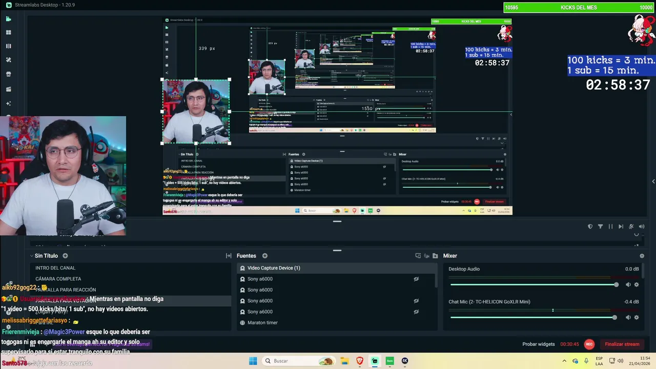656x369 pixels.
Task: Open Brave browser from the taskbar
Action: coord(360,361)
